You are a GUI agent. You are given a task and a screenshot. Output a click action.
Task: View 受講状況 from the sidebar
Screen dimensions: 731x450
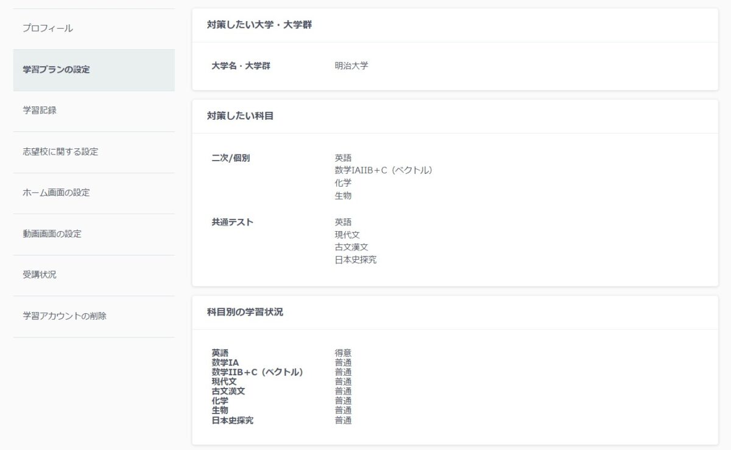point(94,275)
